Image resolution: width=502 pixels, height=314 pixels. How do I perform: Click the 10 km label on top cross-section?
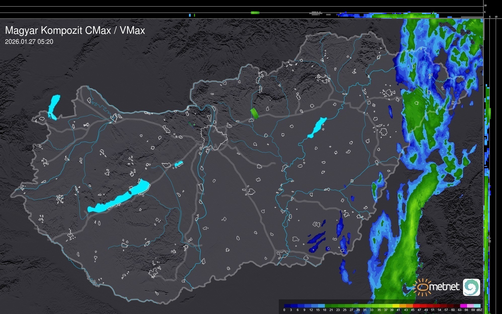pyautogui.click(x=485, y=5)
